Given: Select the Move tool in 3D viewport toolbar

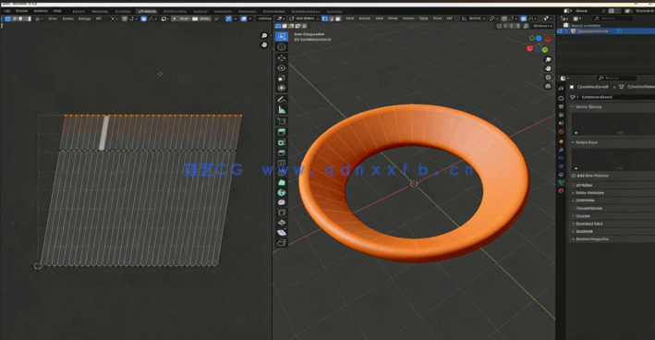Looking at the screenshot, I should pyautogui.click(x=282, y=57).
